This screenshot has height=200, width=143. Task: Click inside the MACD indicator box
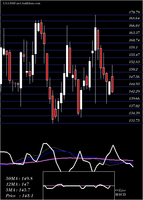pos(79,186)
